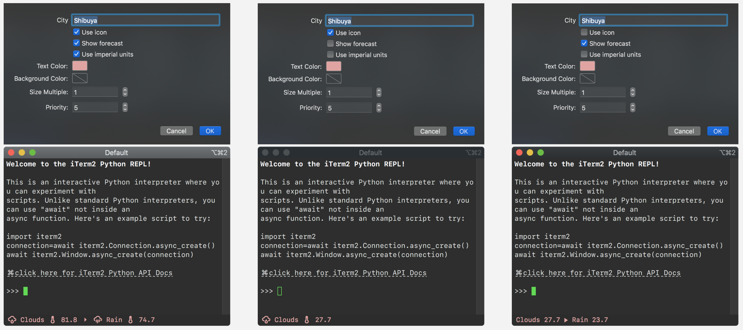
Task: Uncheck Use imperial units in left dialog
Action: click(x=76, y=54)
